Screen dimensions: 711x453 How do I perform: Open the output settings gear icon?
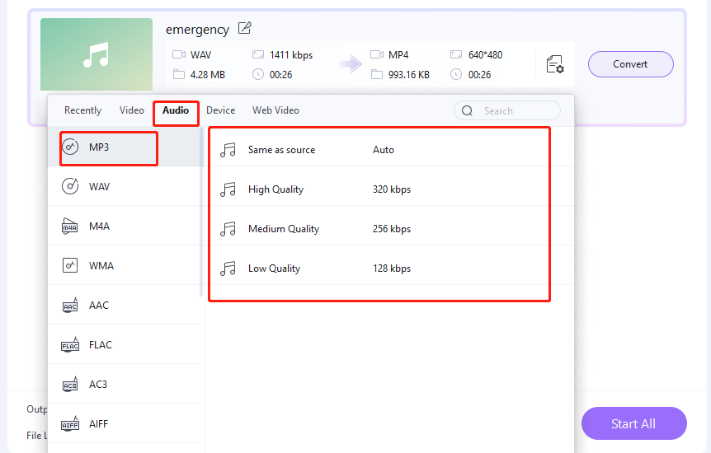[x=554, y=64]
